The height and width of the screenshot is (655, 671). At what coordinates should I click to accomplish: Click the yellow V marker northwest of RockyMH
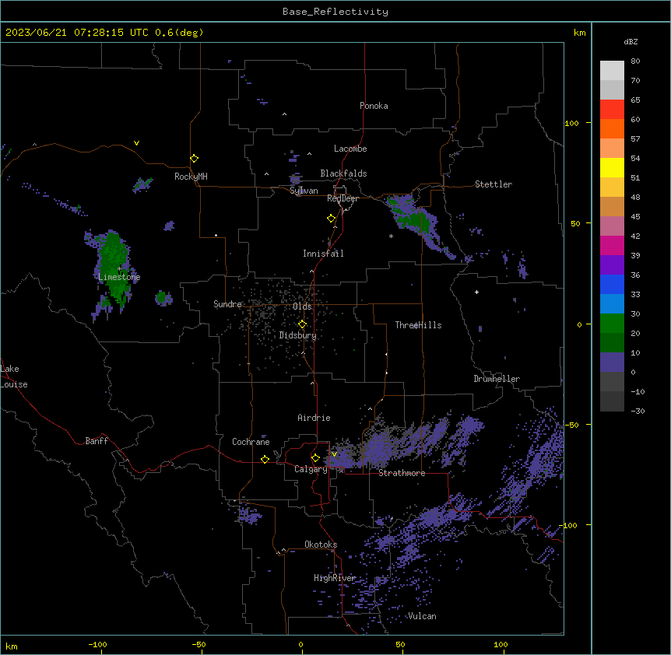click(136, 143)
